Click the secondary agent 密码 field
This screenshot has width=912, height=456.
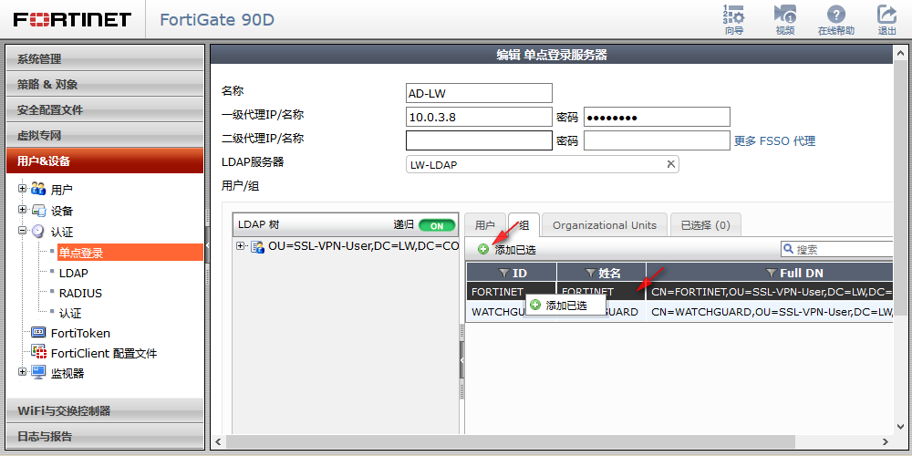click(657, 140)
